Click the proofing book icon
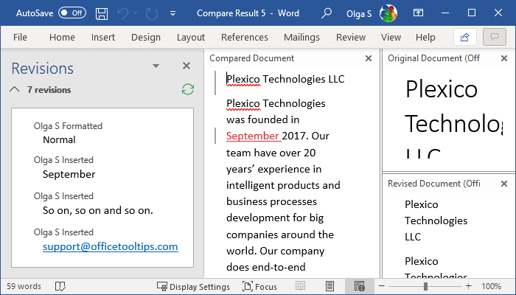This screenshot has width=516, height=295. [x=60, y=286]
